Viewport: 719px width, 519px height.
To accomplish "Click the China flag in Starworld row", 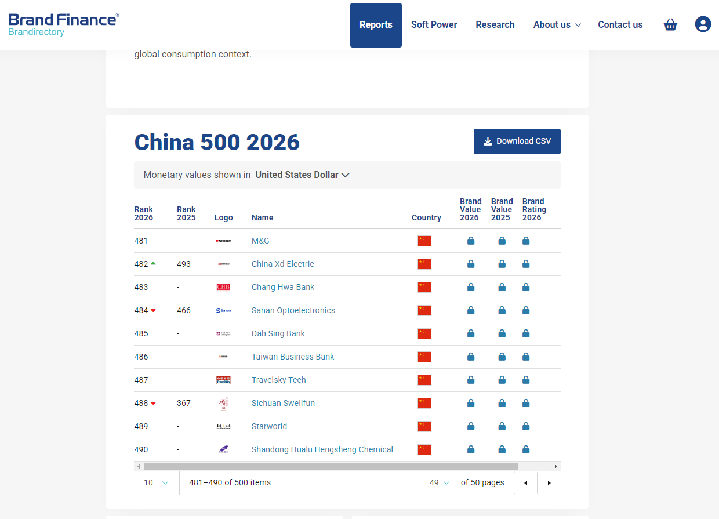I will click(x=424, y=426).
